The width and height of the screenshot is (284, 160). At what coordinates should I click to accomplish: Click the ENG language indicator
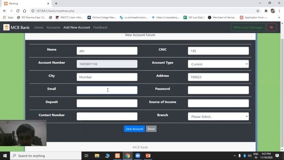pyautogui.click(x=256, y=156)
